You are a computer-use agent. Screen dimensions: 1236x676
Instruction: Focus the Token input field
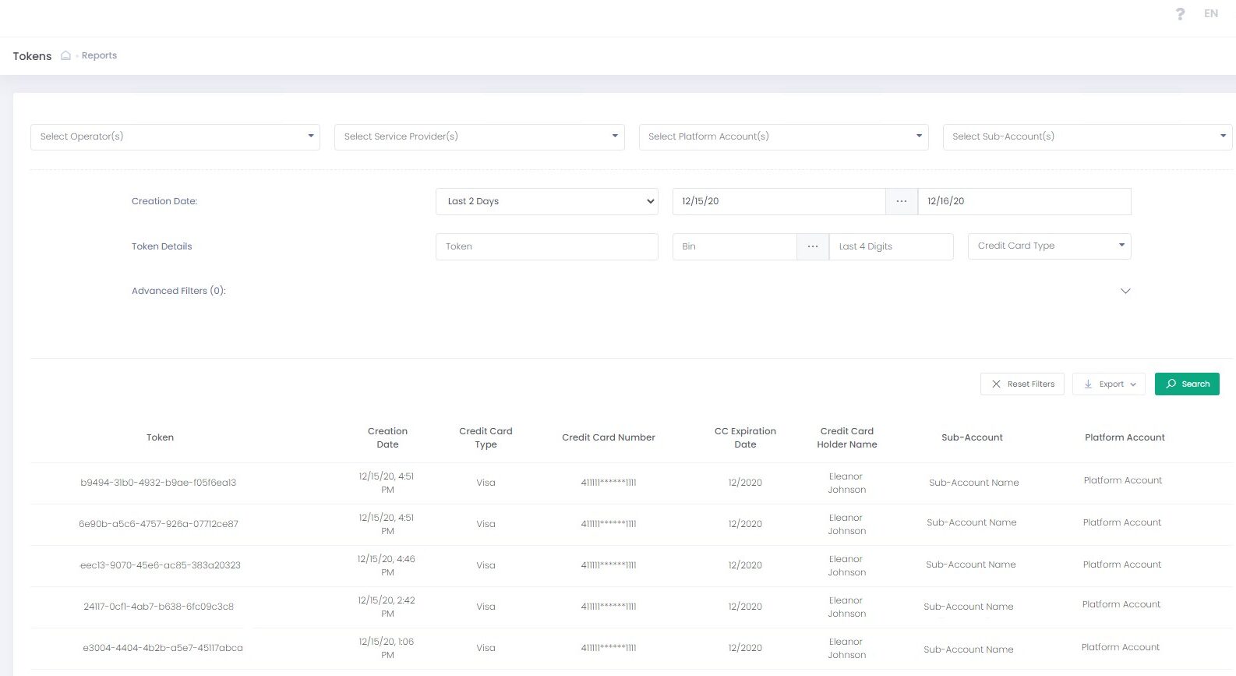546,246
